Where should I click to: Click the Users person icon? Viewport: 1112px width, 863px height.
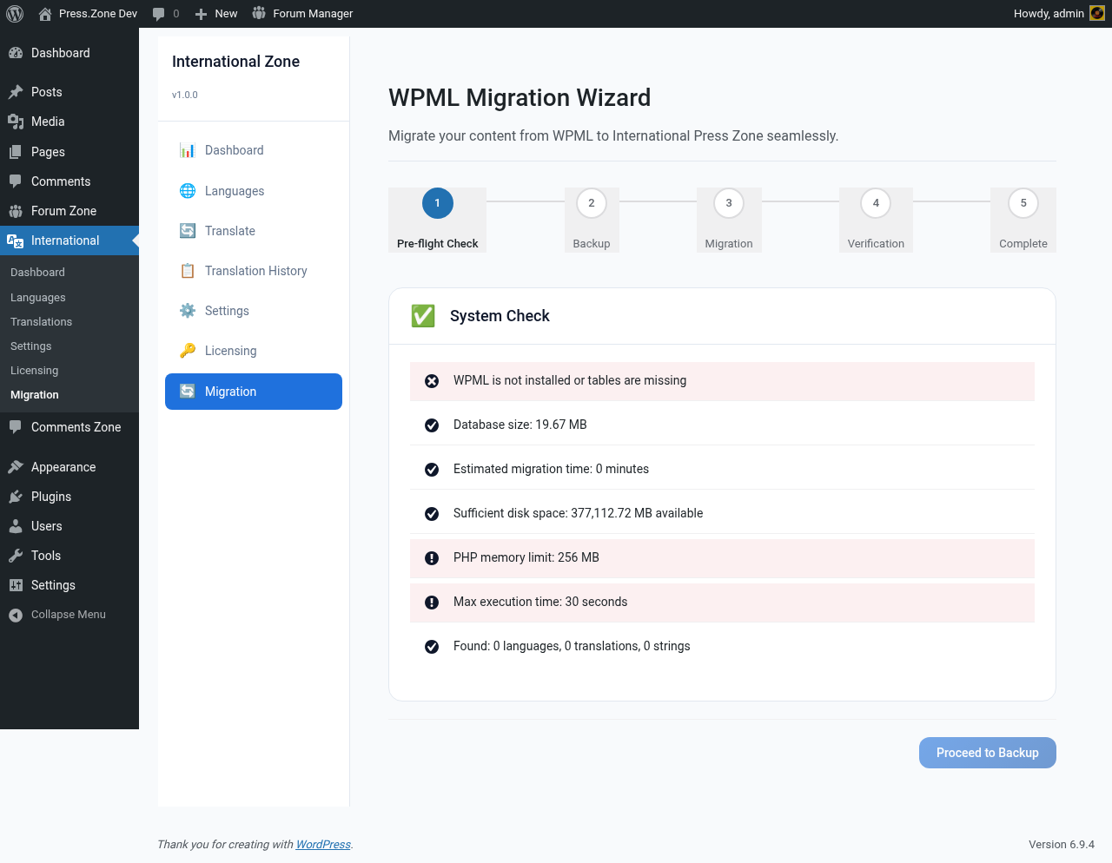pyautogui.click(x=16, y=526)
